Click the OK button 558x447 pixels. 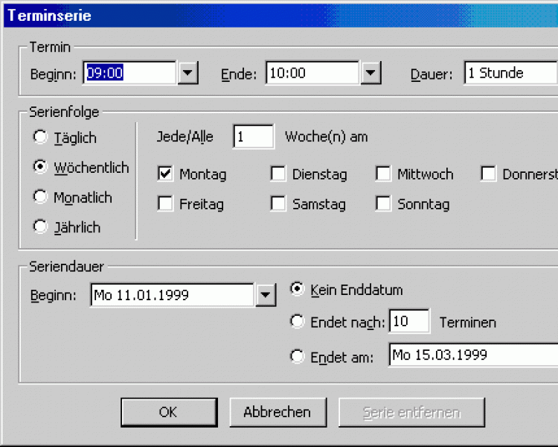167,412
